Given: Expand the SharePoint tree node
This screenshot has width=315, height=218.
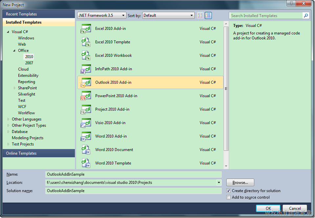Looking at the screenshot, I should coord(14,88).
